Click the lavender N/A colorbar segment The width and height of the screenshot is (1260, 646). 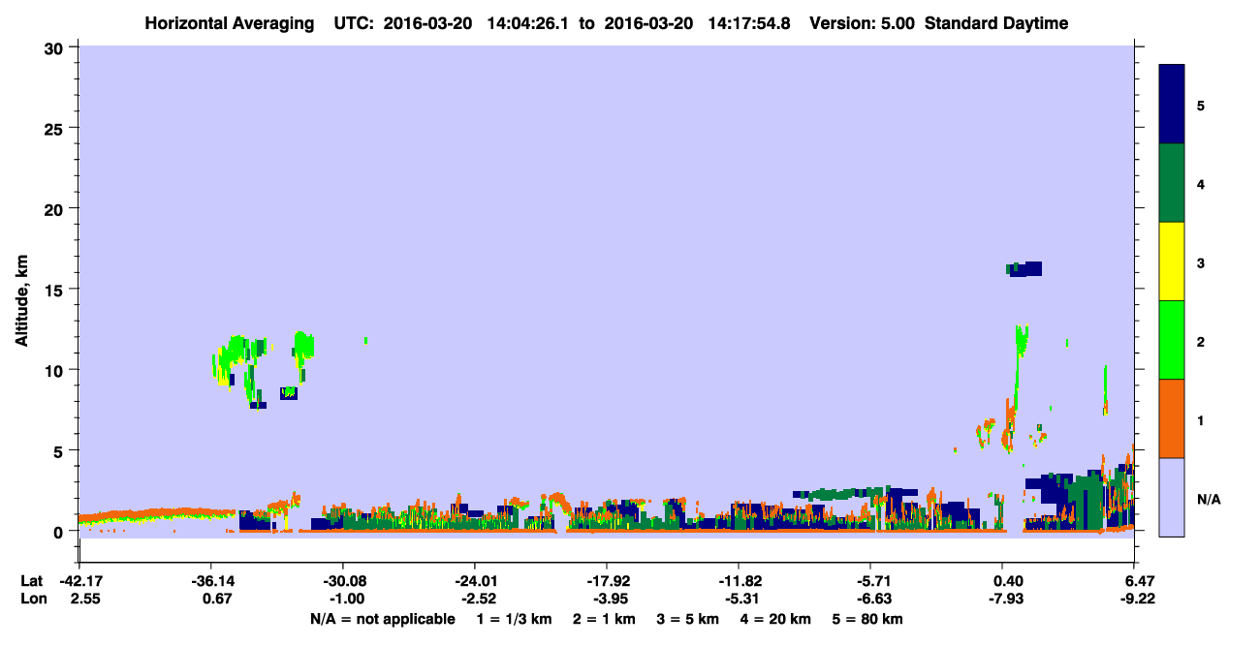(x=1172, y=497)
